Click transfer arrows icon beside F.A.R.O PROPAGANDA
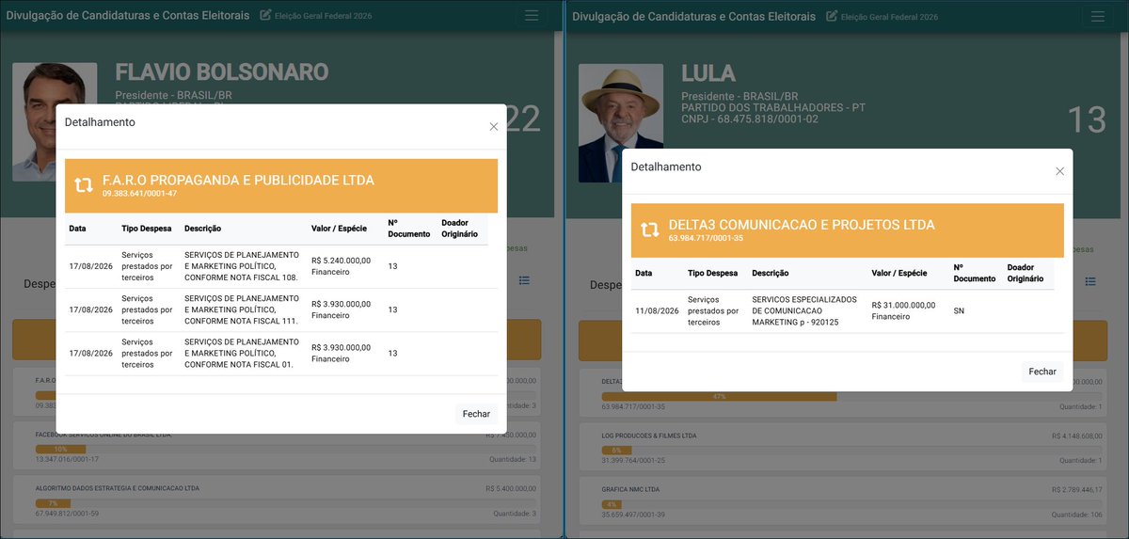Screen dimensions: 1129x539 [x=84, y=185]
